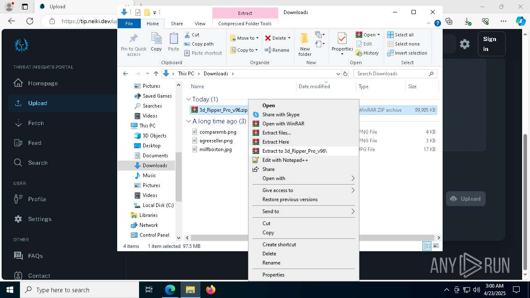The height and width of the screenshot is (298, 530).
Task: Open the portal settings gear icon
Action: coord(465,44)
